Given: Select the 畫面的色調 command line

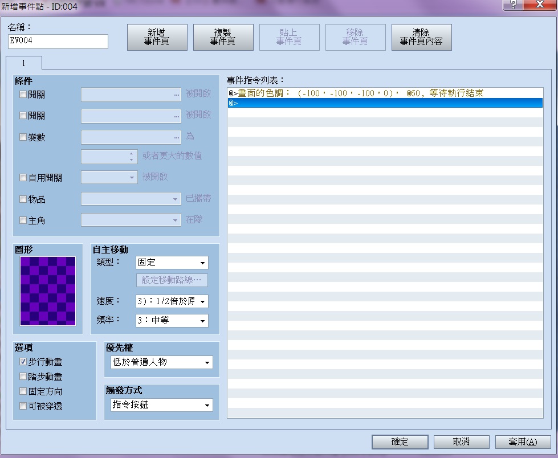Looking at the screenshot, I should pyautogui.click(x=385, y=93).
